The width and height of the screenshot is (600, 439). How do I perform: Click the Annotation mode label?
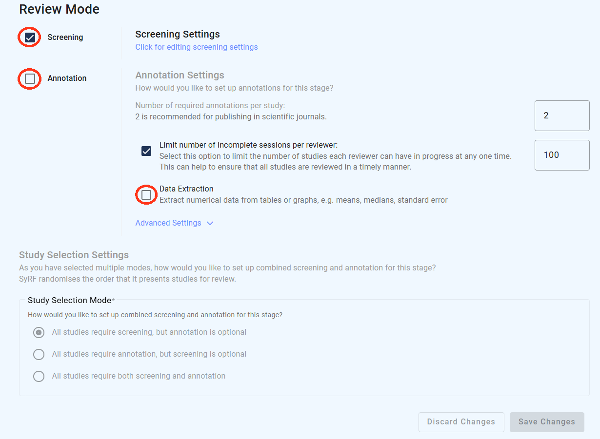click(x=67, y=78)
